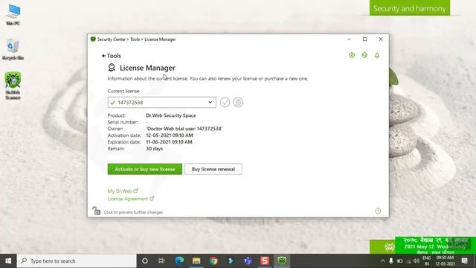Open File Explorer from taskbar
This screenshot has width=476, height=268.
[x=196, y=261]
